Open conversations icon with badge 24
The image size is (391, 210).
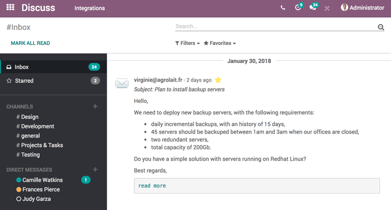pyautogui.click(x=314, y=7)
